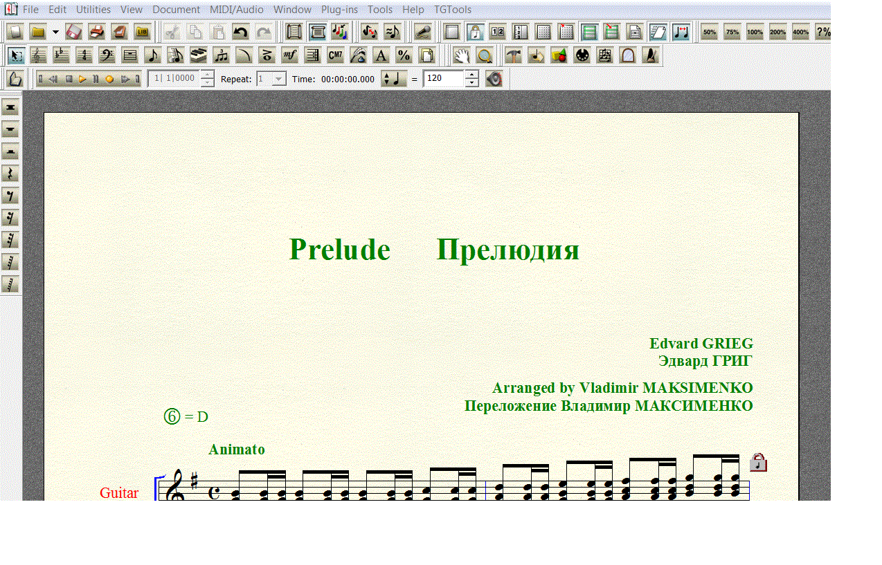Image resolution: width=882 pixels, height=565 pixels.
Task: Open the dropdown arrow beside the Open folder
Action: pyautogui.click(x=55, y=32)
